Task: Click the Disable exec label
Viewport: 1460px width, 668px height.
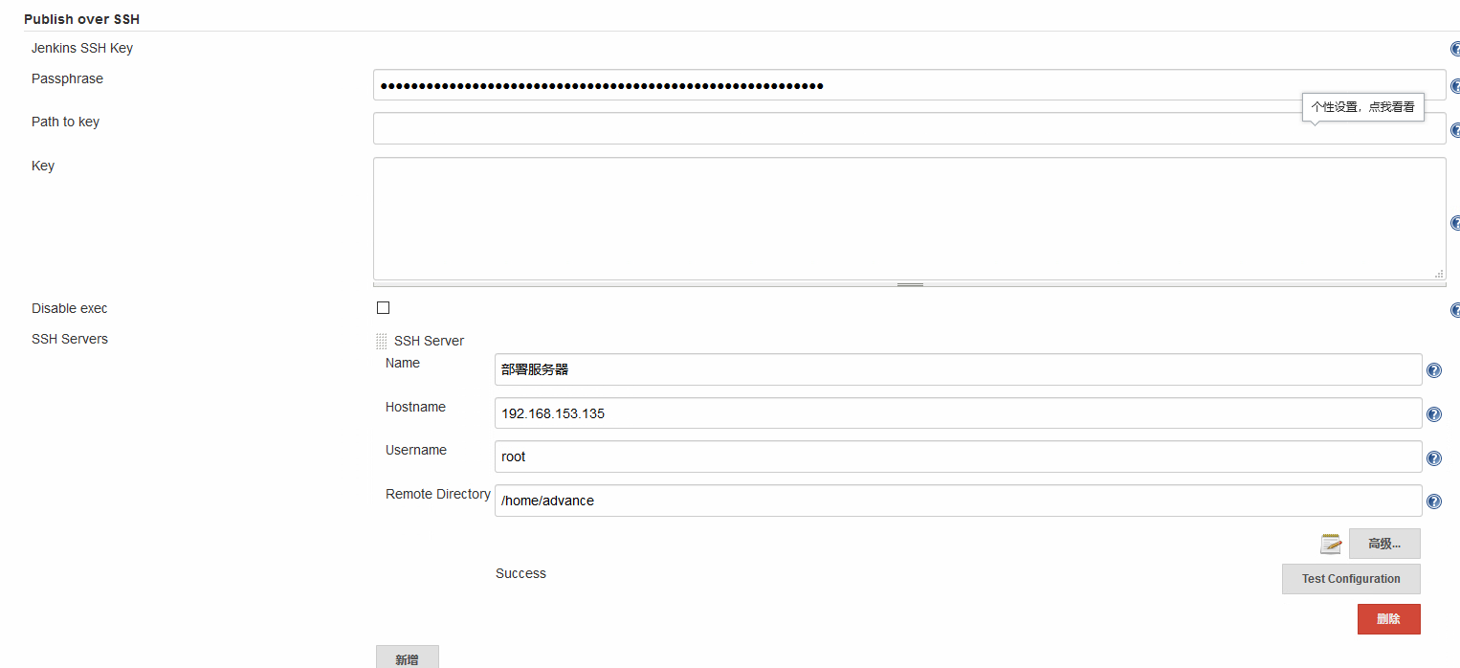Action: (70, 308)
